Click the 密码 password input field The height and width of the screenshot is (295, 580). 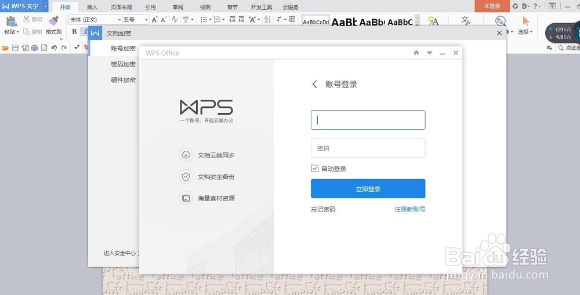pos(368,148)
